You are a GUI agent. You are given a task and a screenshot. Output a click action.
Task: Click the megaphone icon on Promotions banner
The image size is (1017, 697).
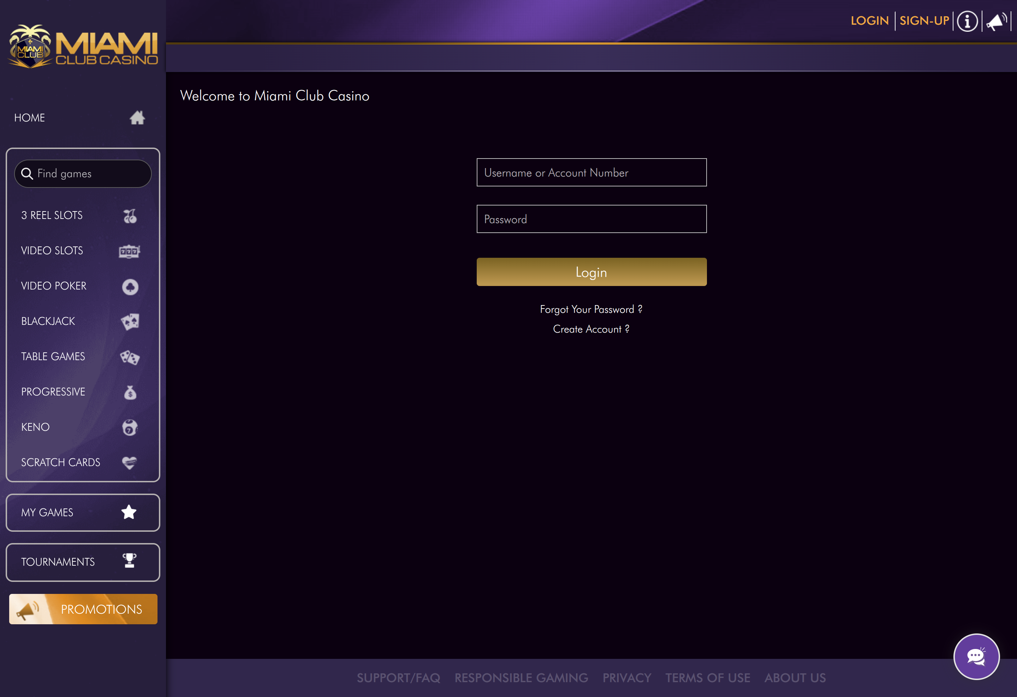(28, 610)
